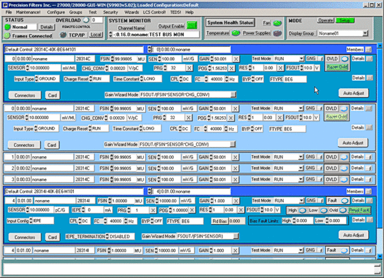The height and width of the screenshot is (278, 384).
Task: Toggle Details checkbox in channel 1 row
Action: (370, 157)
